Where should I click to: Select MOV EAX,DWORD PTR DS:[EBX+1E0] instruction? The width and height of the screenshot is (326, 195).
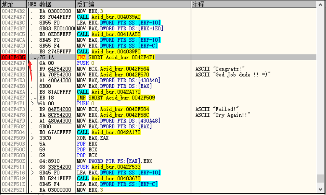coord(120,28)
